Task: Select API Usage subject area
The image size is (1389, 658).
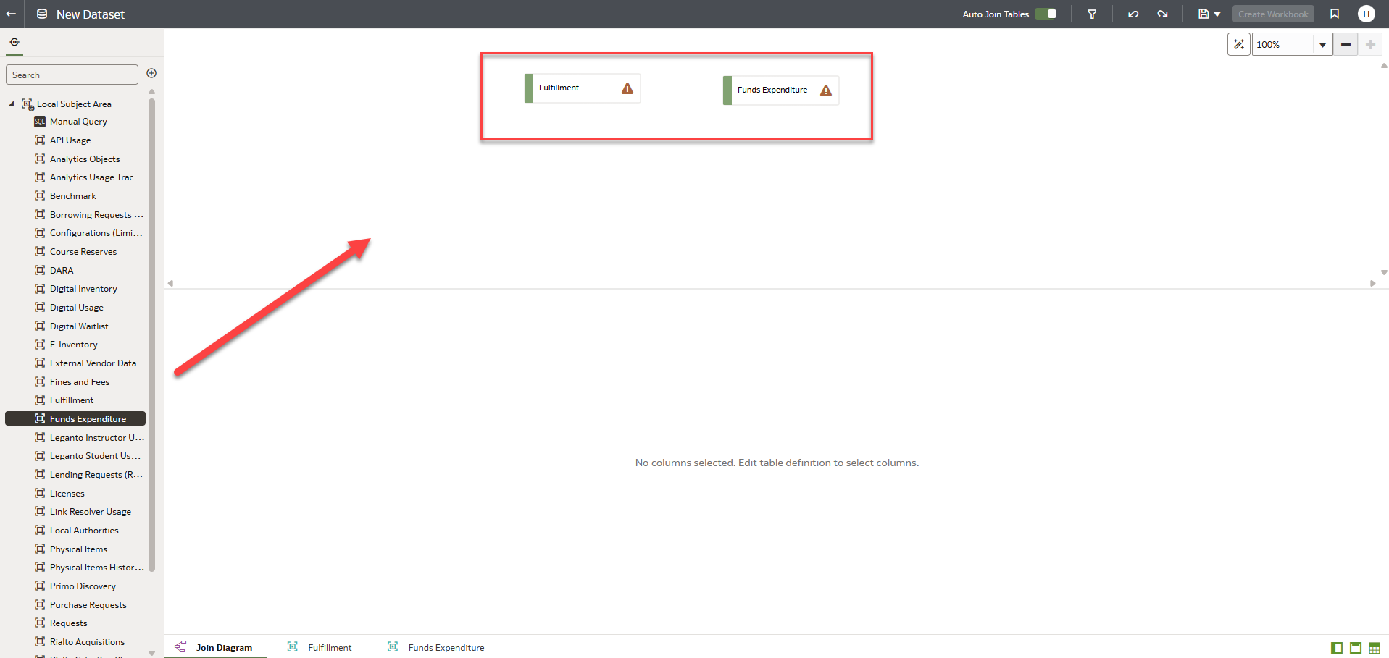Action: click(x=70, y=140)
